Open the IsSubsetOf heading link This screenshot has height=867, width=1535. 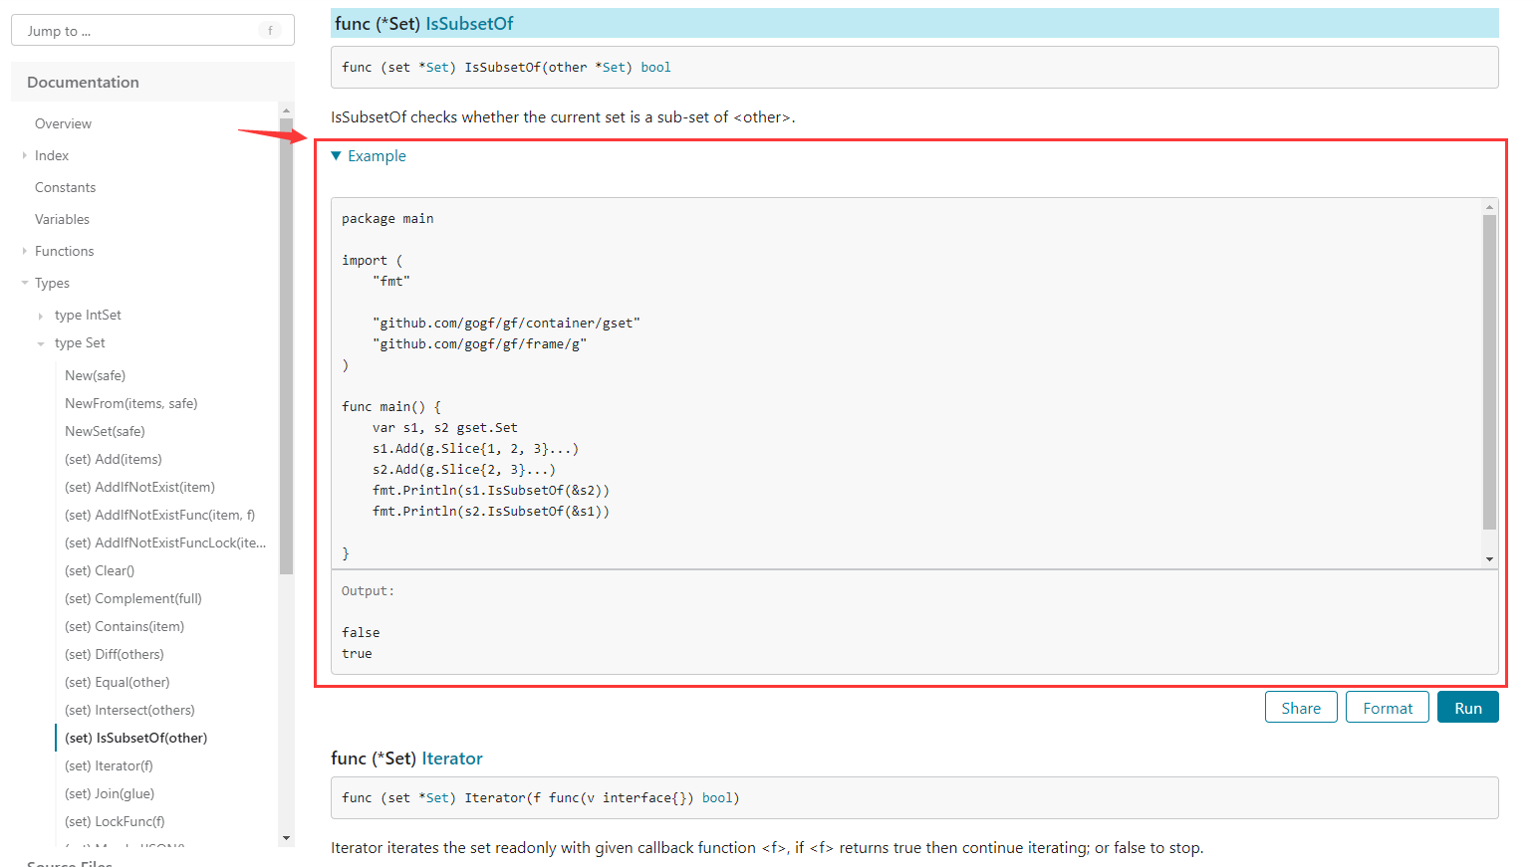[469, 23]
